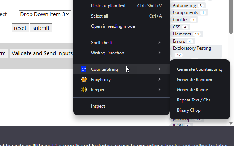Screen dimensions: 234x146
Task: Click the tag list scrollbar thumb
Action: pos(231,16)
